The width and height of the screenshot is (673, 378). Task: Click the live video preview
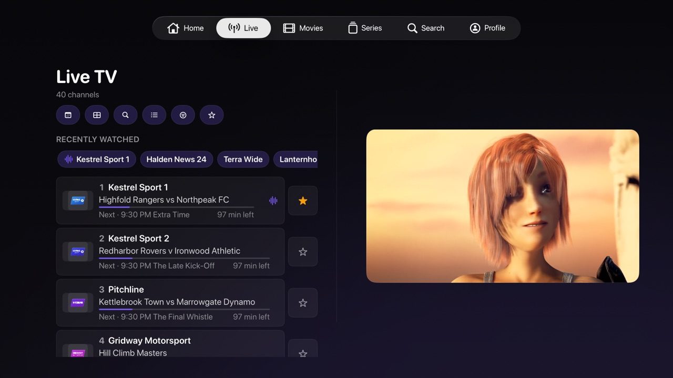(503, 206)
